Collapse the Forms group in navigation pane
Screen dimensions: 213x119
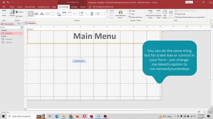(21, 36)
